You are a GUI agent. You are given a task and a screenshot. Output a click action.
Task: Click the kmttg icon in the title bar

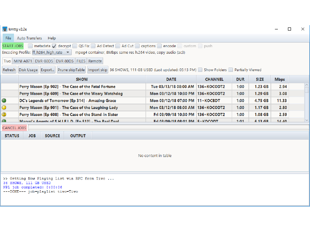[5, 29]
